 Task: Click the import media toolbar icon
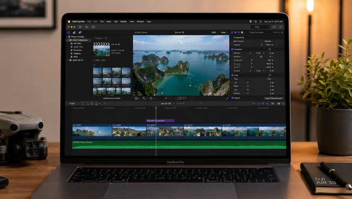pyautogui.click(x=80, y=27)
